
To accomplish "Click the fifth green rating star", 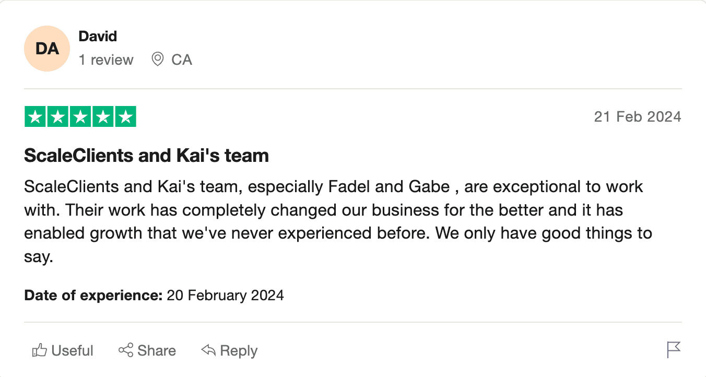I will [x=125, y=116].
